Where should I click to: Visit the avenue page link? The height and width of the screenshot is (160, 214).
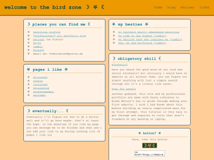coord(38,81)
